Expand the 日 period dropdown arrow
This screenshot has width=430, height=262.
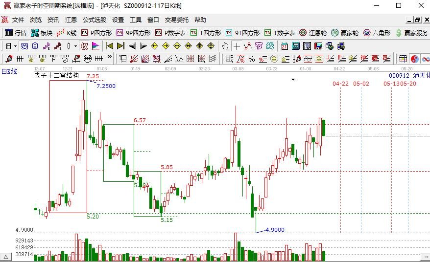click(x=15, y=46)
